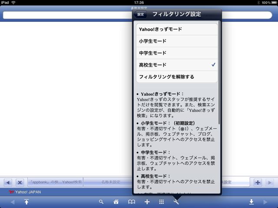This screenshot has width=278, height=208.
Task: Tap the search magnifier icon in bottom toolbar
Action: coord(101,201)
